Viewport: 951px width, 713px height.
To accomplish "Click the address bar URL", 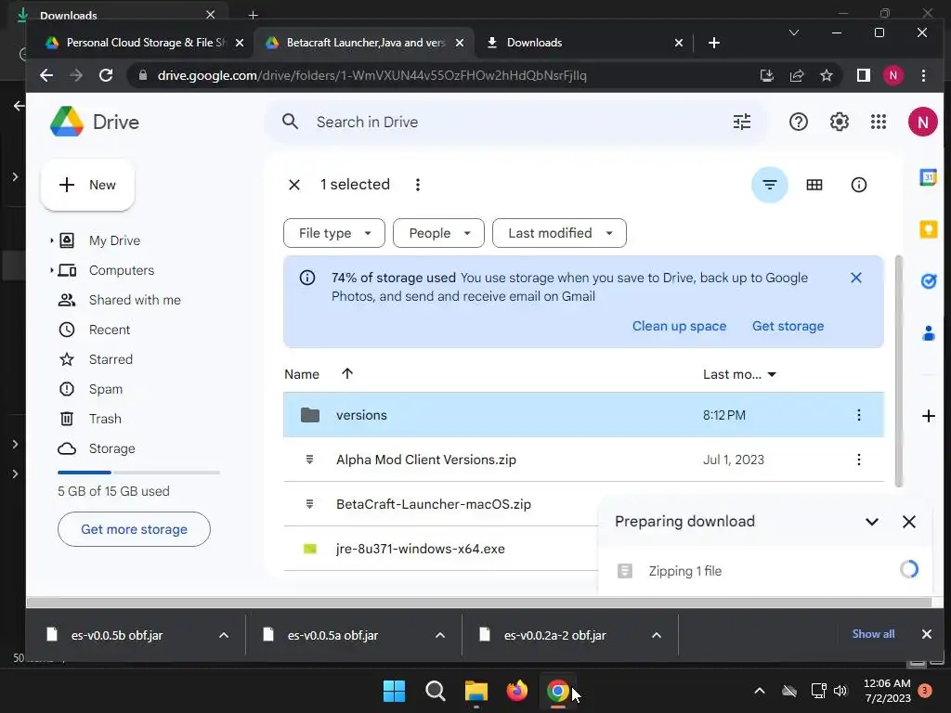I will [x=371, y=75].
